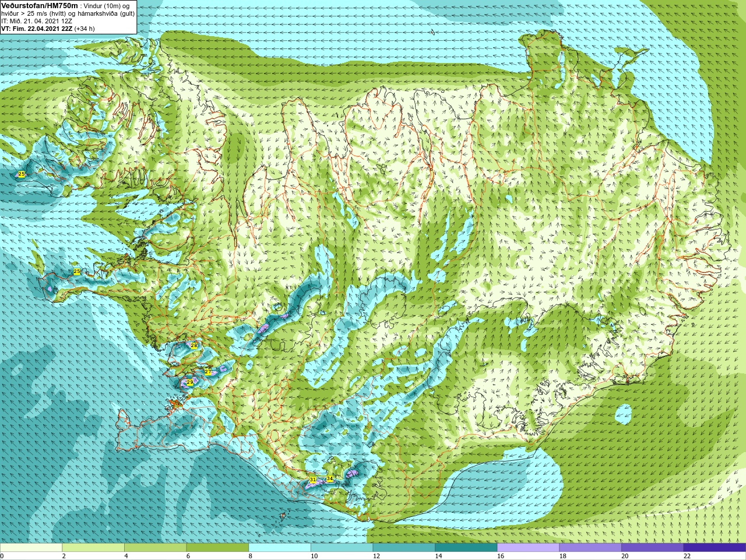Click the Veðurstofan/HM750m title text
The image size is (746, 560).
coord(40,6)
